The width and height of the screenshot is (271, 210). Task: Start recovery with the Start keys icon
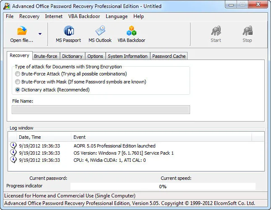(216, 31)
